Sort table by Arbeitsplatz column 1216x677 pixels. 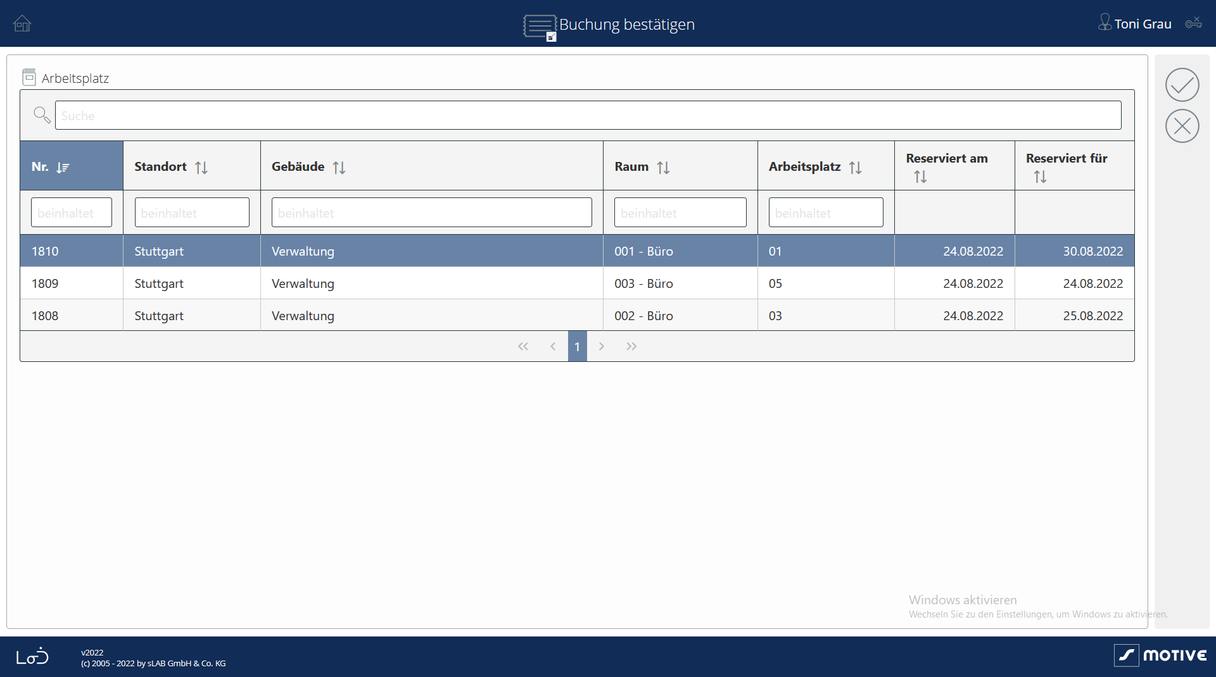pos(855,168)
